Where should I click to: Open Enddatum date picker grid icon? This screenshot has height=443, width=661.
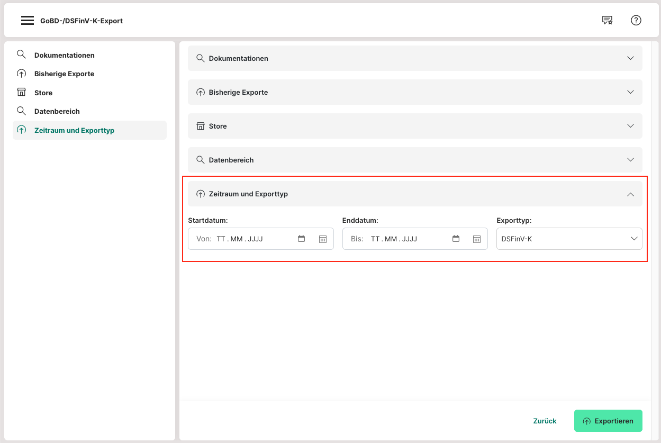coord(477,239)
